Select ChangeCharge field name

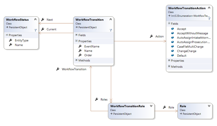pyautogui.click(x=186, y=51)
